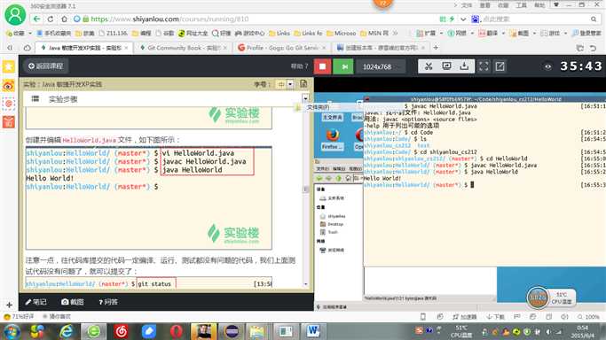
Task: Expand the 收藏 favorites dropdown arrow
Action: pos(30,33)
